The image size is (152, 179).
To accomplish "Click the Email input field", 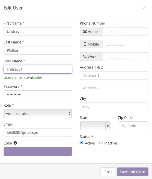I will 38,132.
